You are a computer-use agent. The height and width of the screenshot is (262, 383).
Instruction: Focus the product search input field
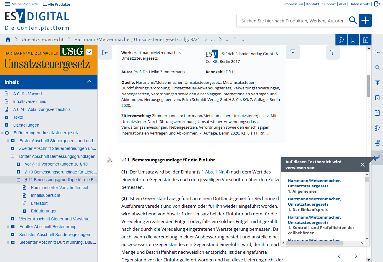coord(292,21)
